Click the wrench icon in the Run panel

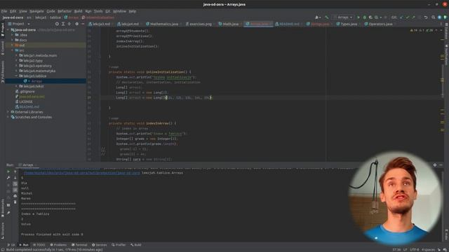click(x=8, y=178)
